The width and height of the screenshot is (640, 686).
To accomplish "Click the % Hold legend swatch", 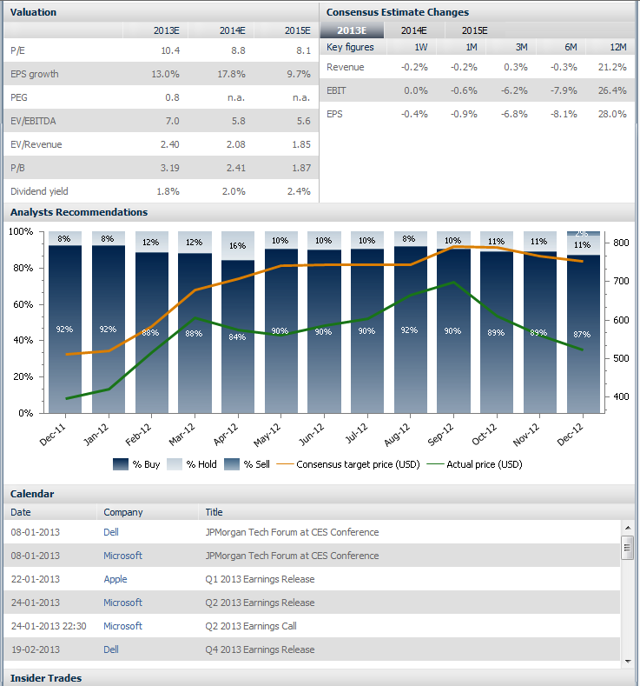I will point(175,464).
